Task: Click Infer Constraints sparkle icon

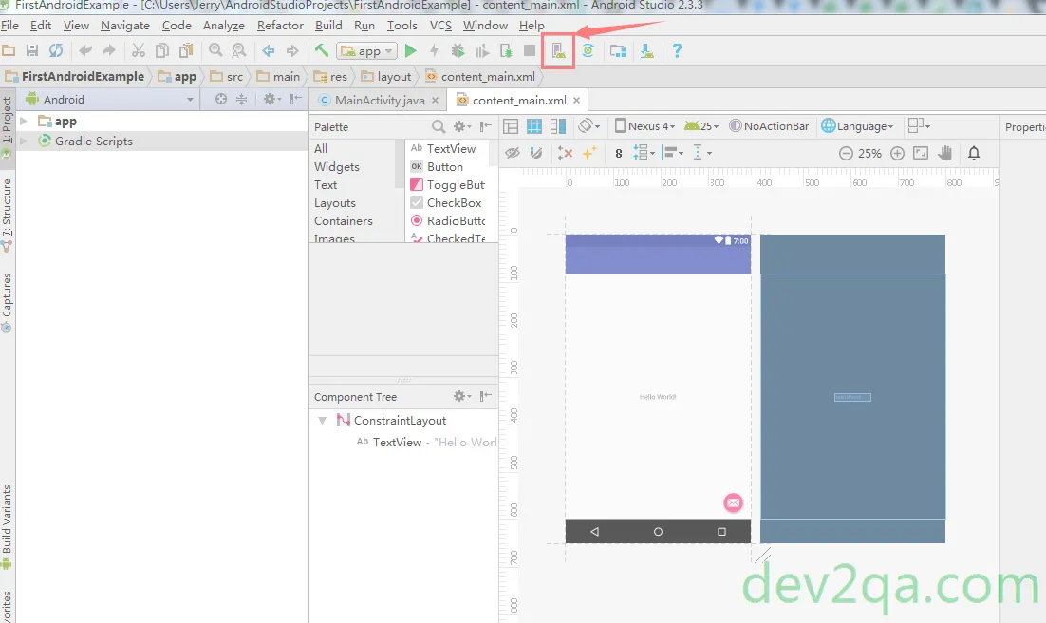Action: coord(589,153)
